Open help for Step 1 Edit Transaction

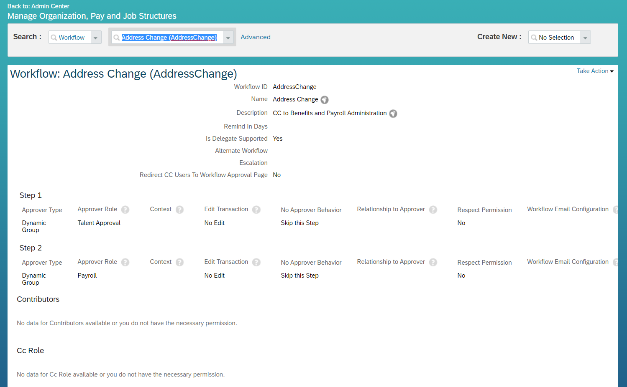click(256, 210)
